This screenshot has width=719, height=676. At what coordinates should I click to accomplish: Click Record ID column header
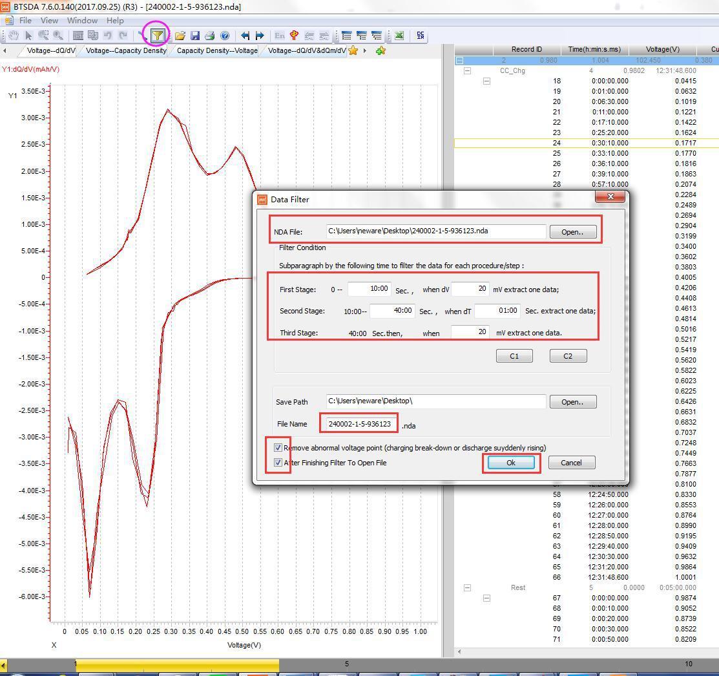[526, 49]
